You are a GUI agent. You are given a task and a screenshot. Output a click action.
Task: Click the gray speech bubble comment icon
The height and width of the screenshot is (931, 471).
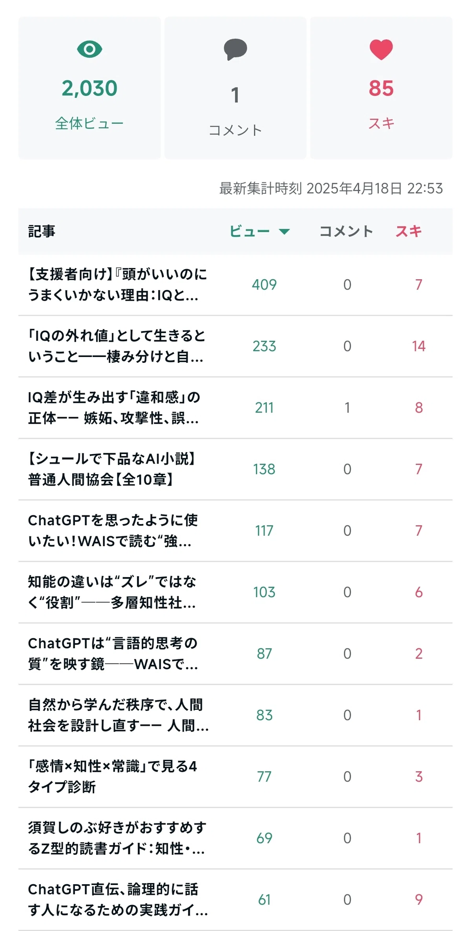coord(235,50)
